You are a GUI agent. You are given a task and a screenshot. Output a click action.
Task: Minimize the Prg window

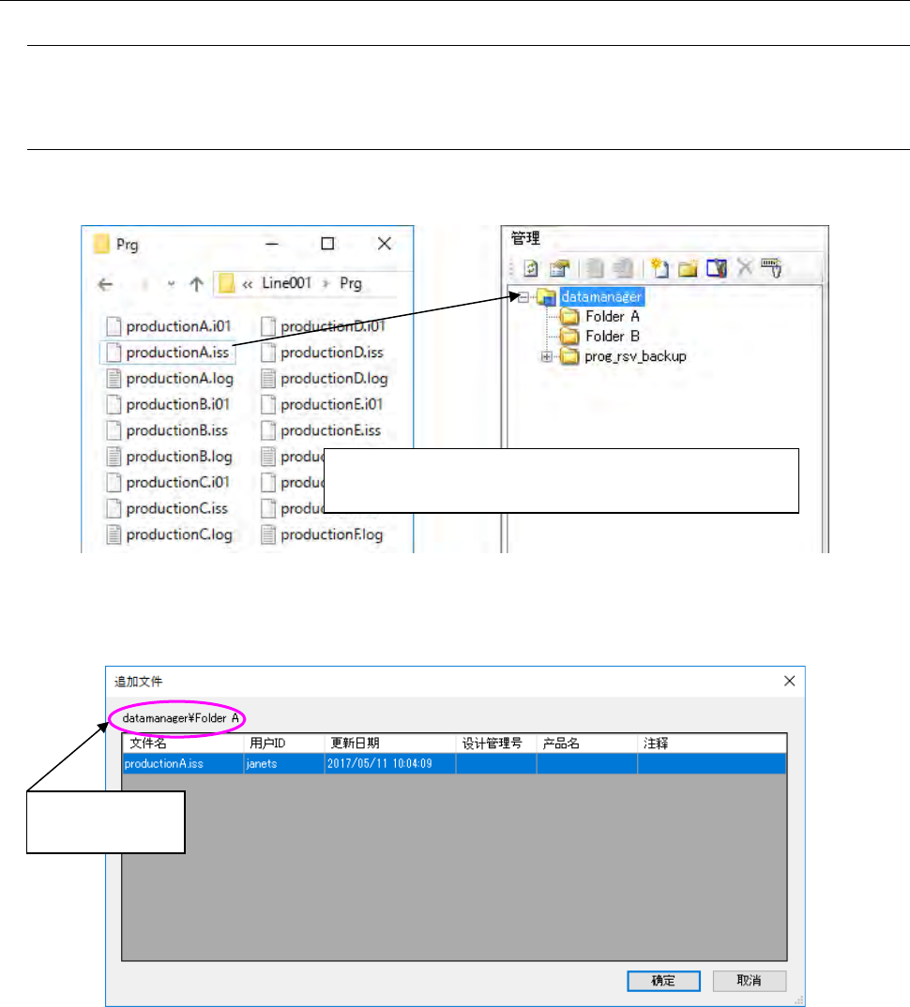tap(272, 244)
